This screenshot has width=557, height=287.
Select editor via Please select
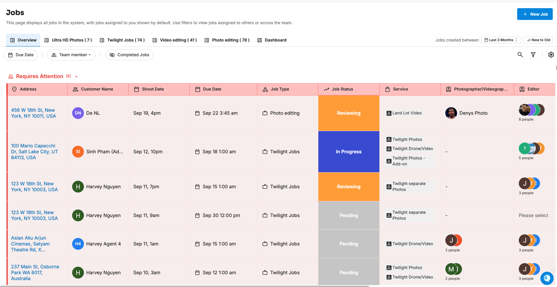click(533, 215)
